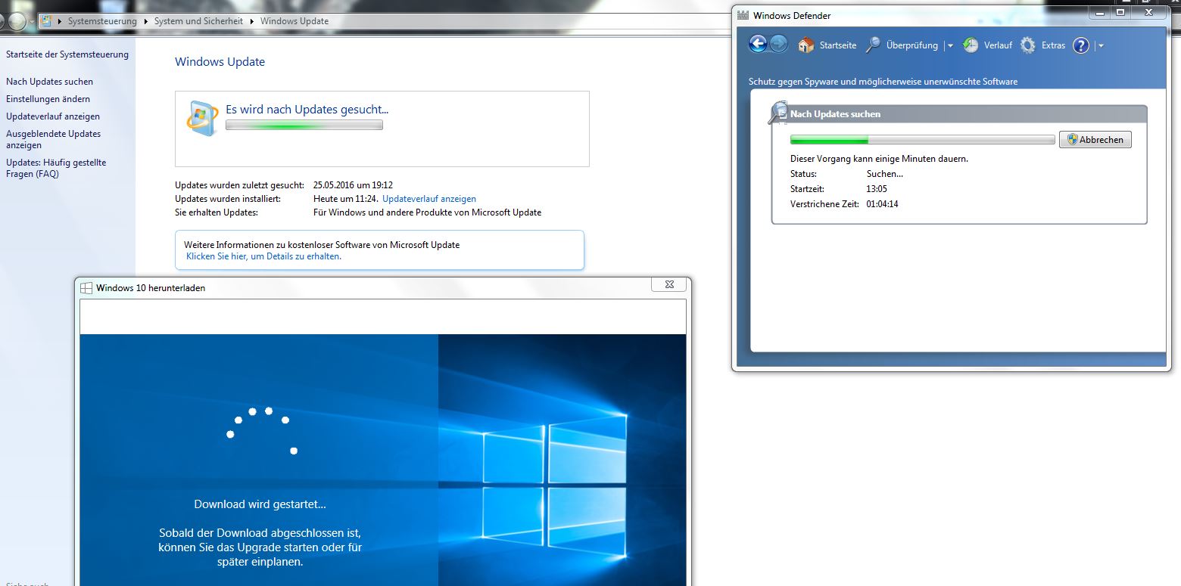Click Es wird nach Updates gesucht text
Image resolution: width=1181 pixels, height=586 pixels.
pos(307,110)
